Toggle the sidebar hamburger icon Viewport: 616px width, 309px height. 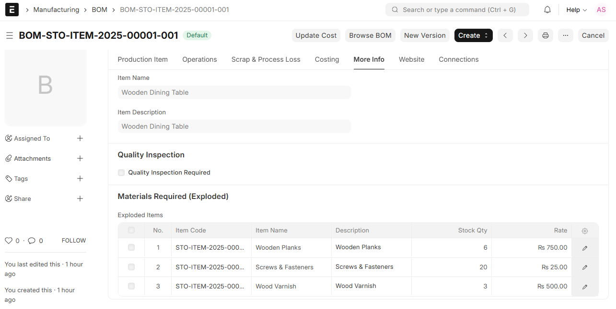point(9,35)
